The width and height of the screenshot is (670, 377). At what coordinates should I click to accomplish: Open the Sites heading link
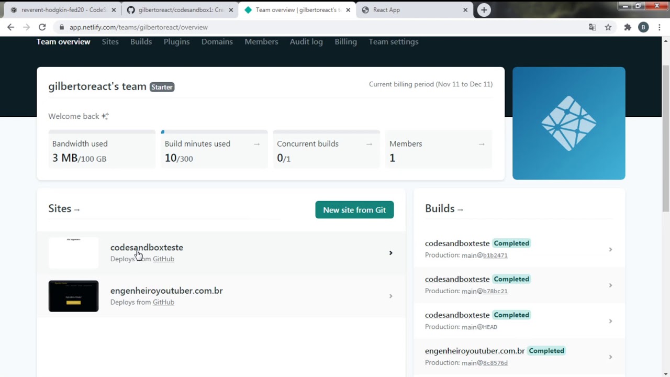64,208
